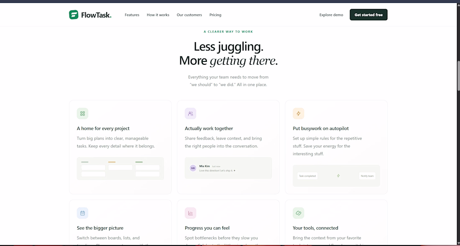Image resolution: width=460 pixels, height=246 pixels.
Task: Click the 'See the bigger picture' heading
Action: 100,228
